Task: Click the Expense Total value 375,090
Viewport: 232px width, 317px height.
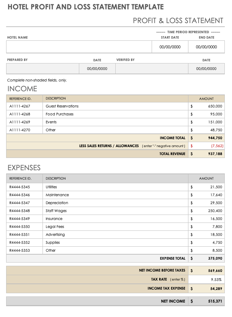Action: 215,259
